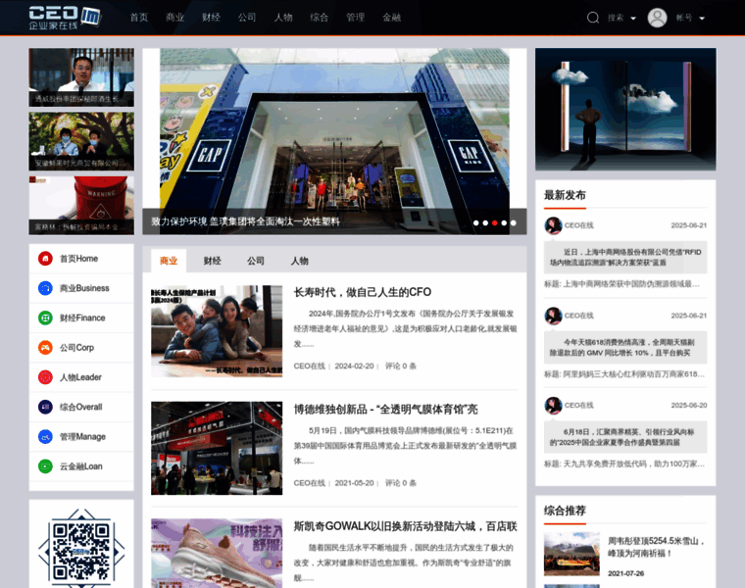Click the family photo article thumbnail
This screenshot has width=745, height=588.
coord(217,331)
